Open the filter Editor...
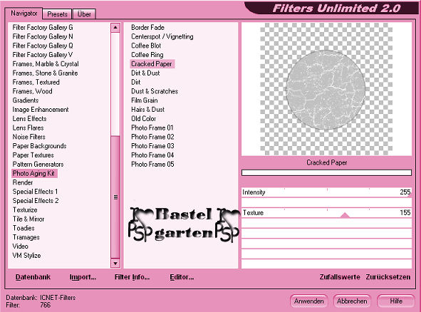This screenshot has width=421, height=312. [182, 277]
